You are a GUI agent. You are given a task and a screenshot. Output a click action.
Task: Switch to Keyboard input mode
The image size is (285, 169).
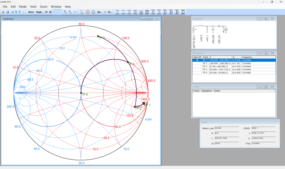[40, 12]
